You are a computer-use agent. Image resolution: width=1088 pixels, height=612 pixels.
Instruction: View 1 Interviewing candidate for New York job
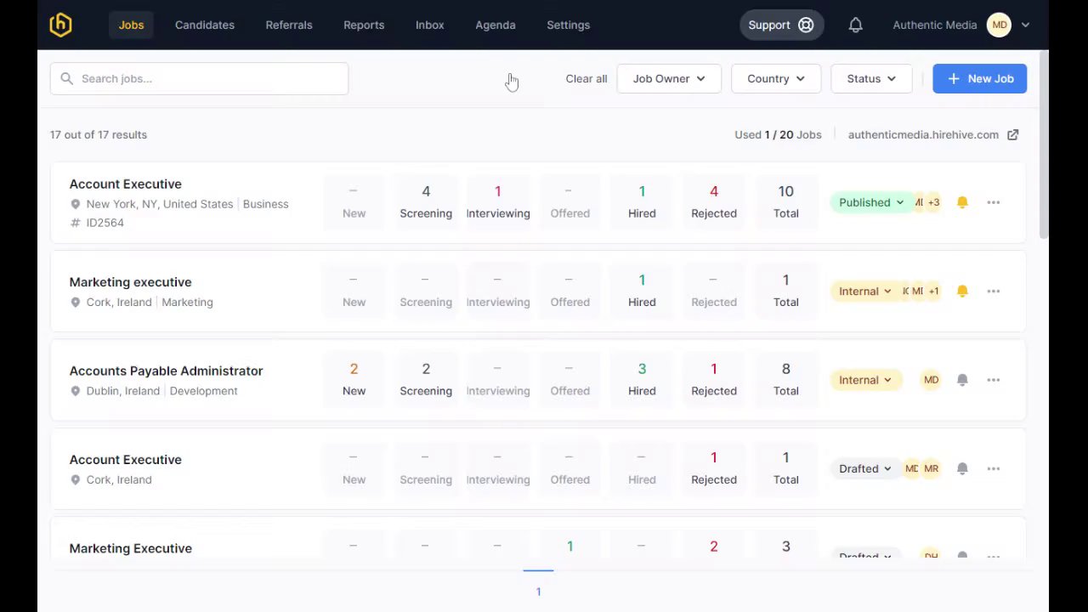tap(498, 201)
